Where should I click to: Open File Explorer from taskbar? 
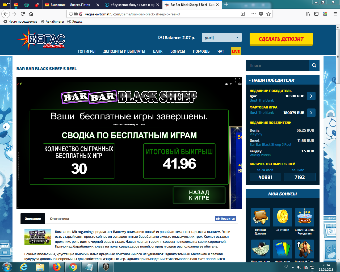(x=40, y=267)
